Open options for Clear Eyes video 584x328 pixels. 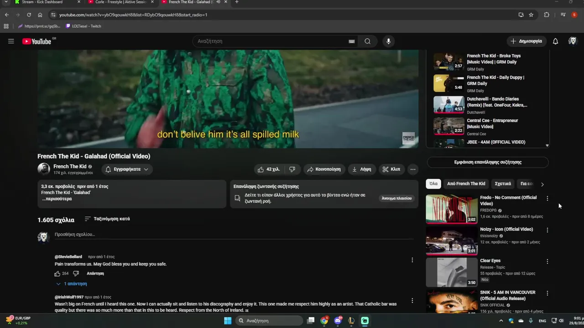click(x=547, y=261)
